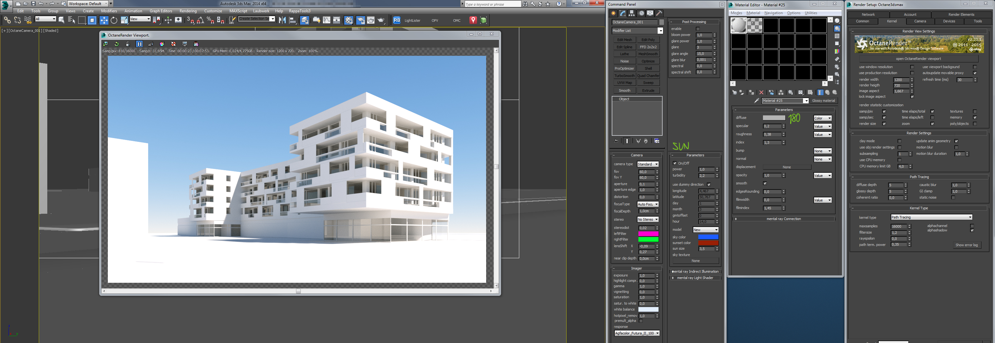Select the Rotate tool in main toolbar
The image size is (995, 343).
point(114,20)
